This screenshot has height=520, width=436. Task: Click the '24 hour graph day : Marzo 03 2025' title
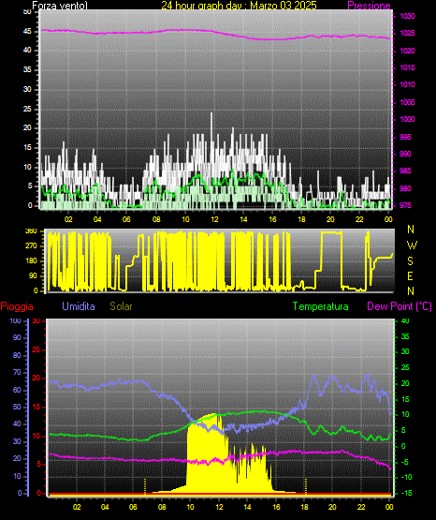(x=239, y=6)
